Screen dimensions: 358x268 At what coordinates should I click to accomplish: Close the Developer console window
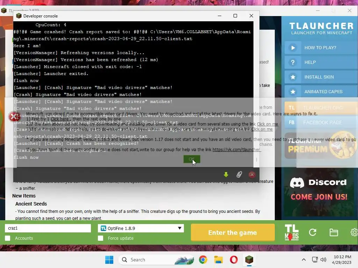(x=251, y=16)
